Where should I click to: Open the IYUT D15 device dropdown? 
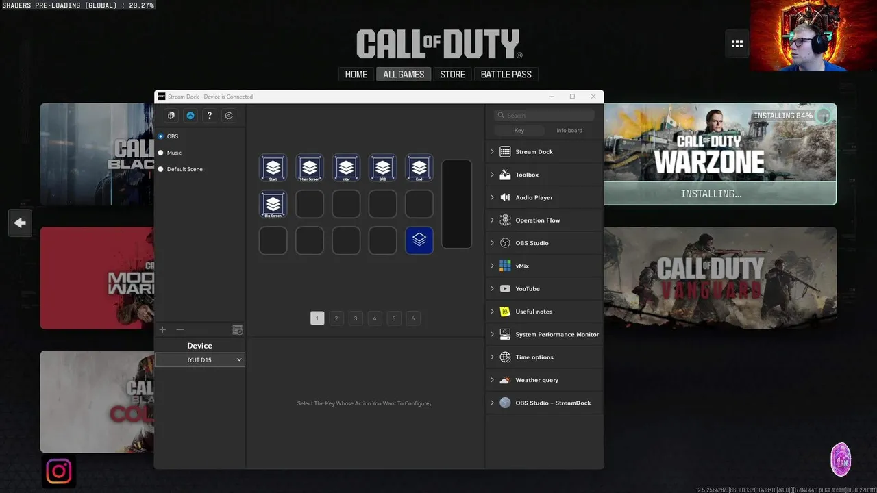tap(199, 359)
